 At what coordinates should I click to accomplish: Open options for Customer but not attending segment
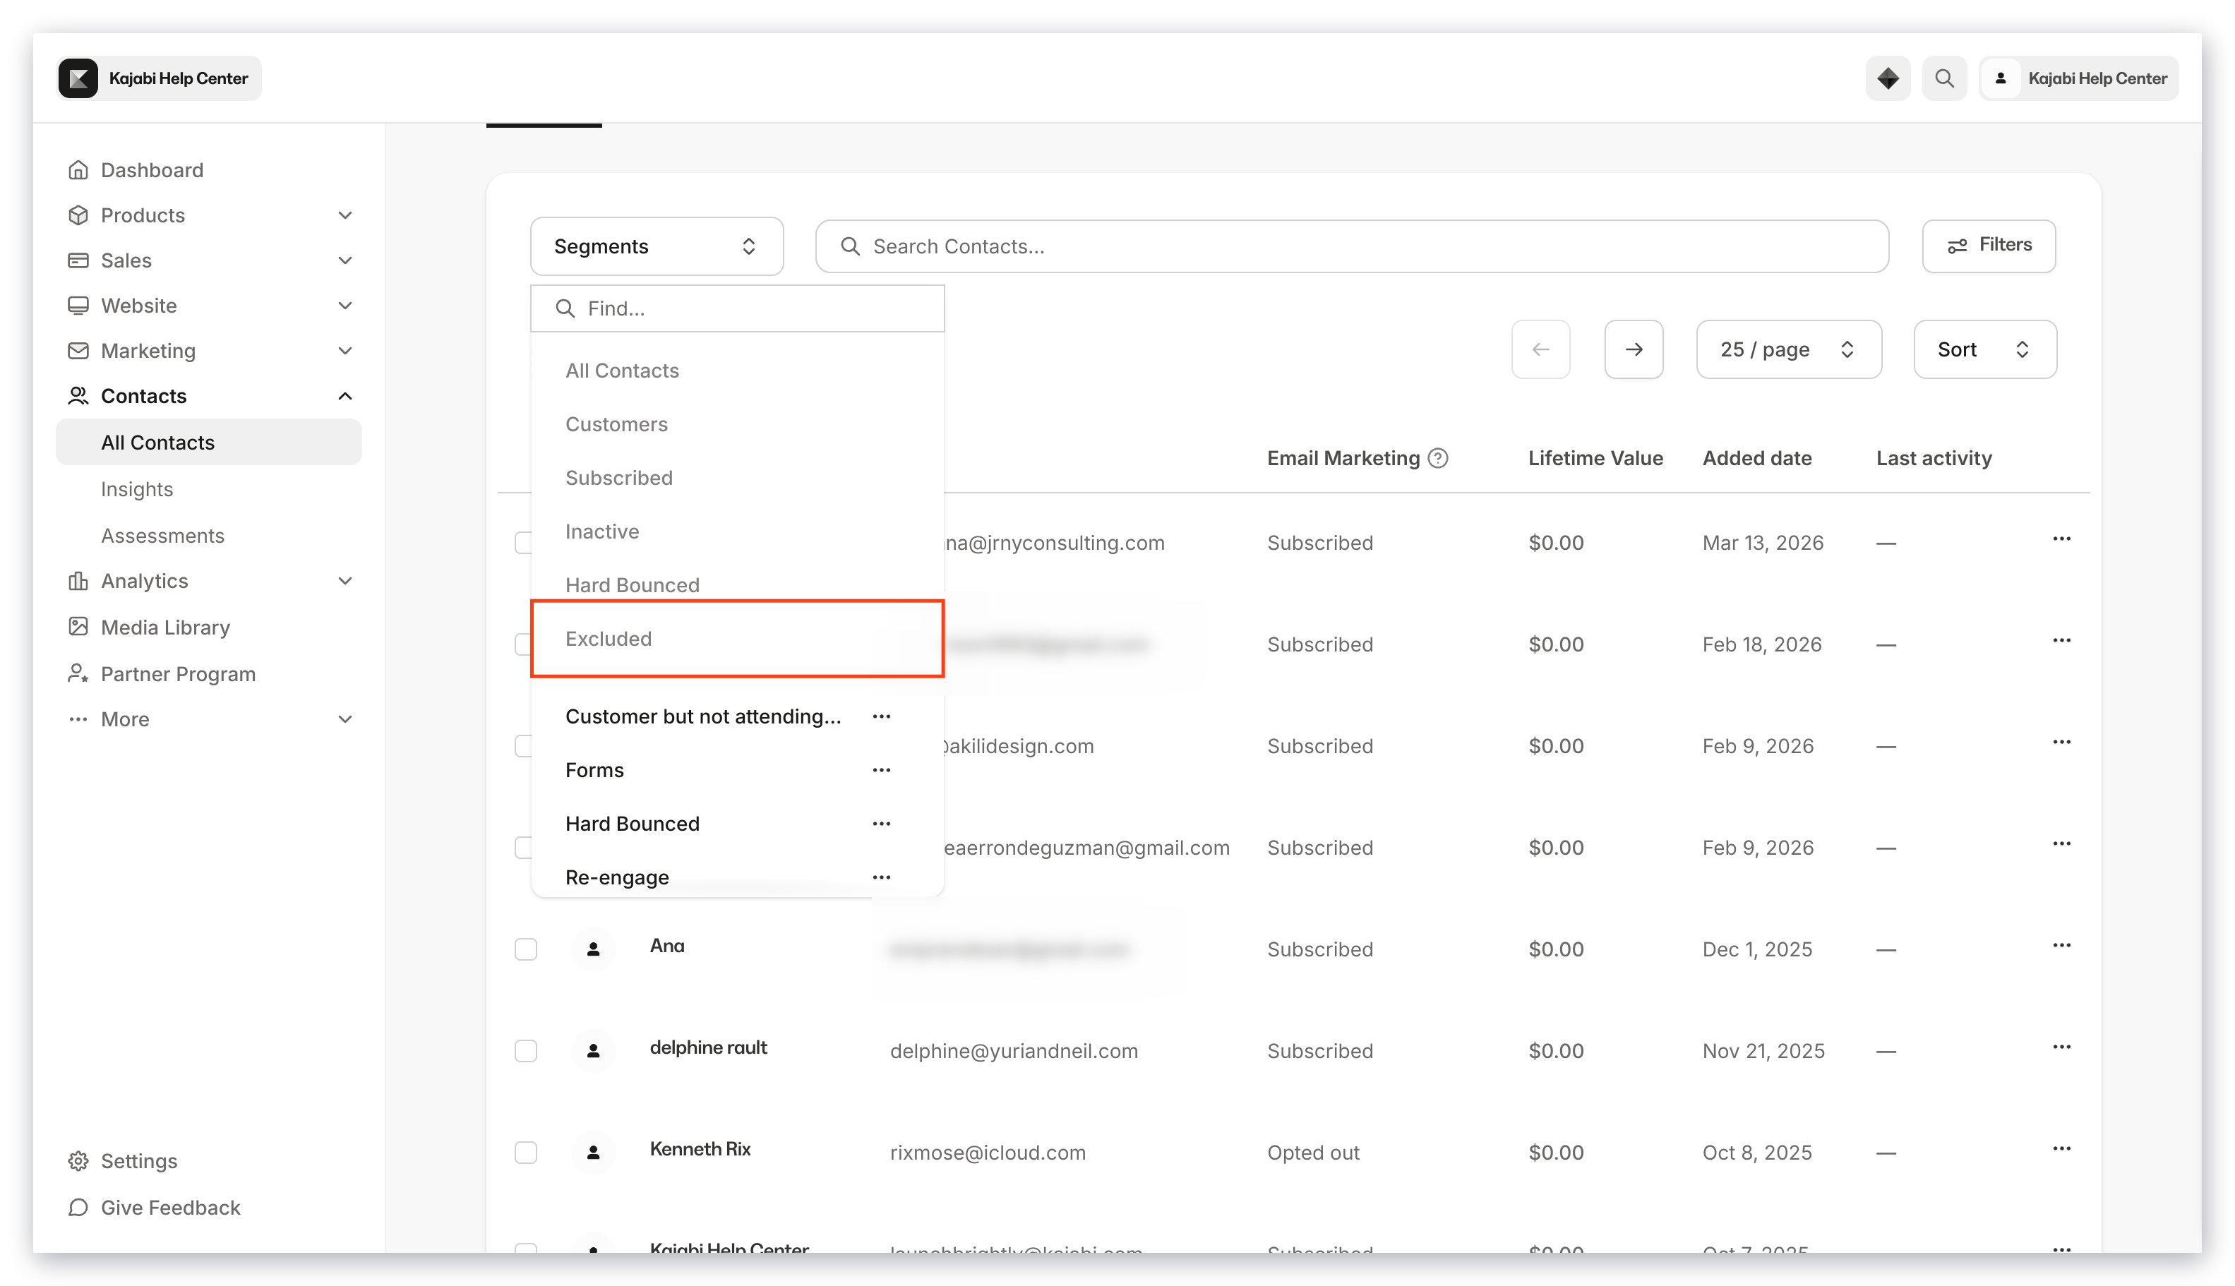881,716
